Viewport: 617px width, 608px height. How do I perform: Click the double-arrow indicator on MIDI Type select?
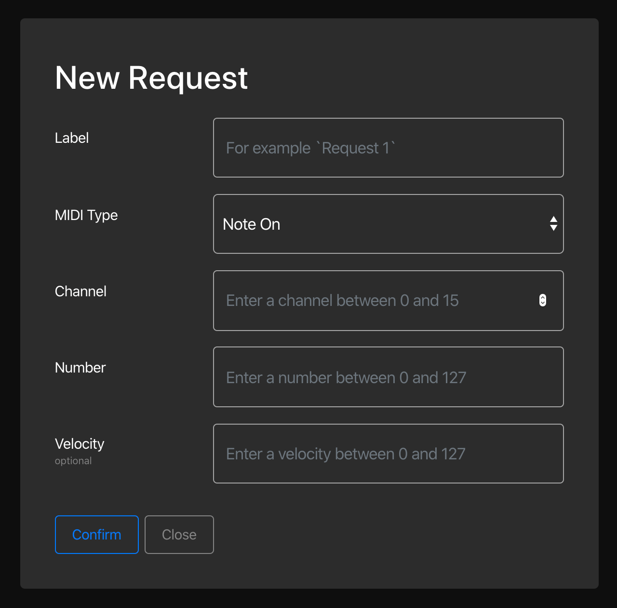[x=553, y=224]
